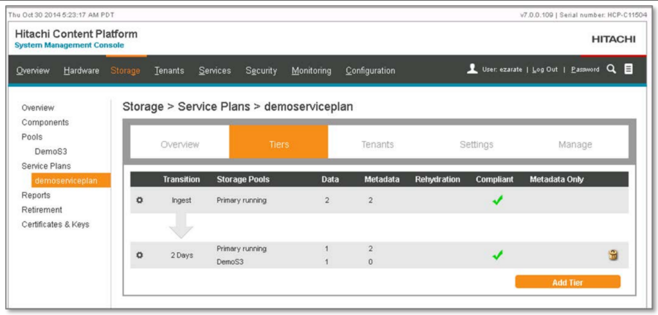Open Certificates & Keys in the sidebar
658x315 pixels.
[55, 224]
